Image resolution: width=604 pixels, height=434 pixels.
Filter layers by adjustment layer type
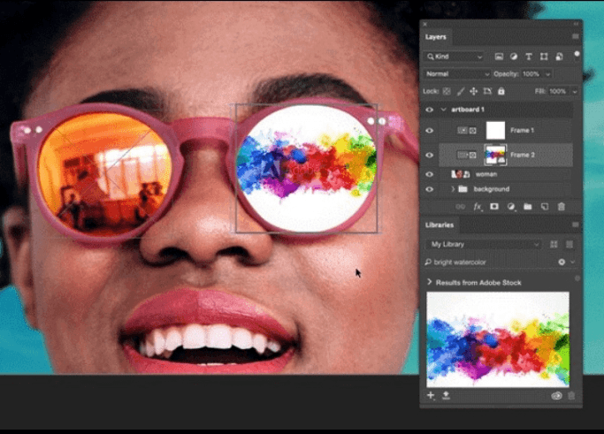514,57
